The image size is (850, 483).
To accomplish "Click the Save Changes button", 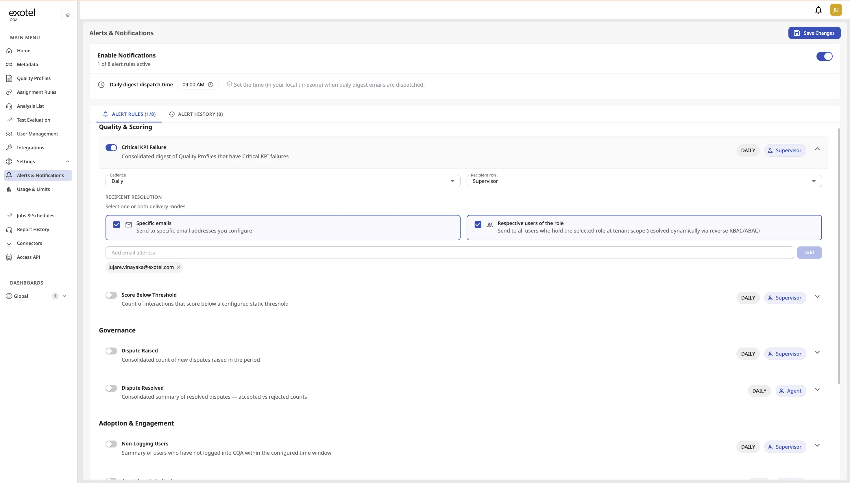I will click(814, 33).
